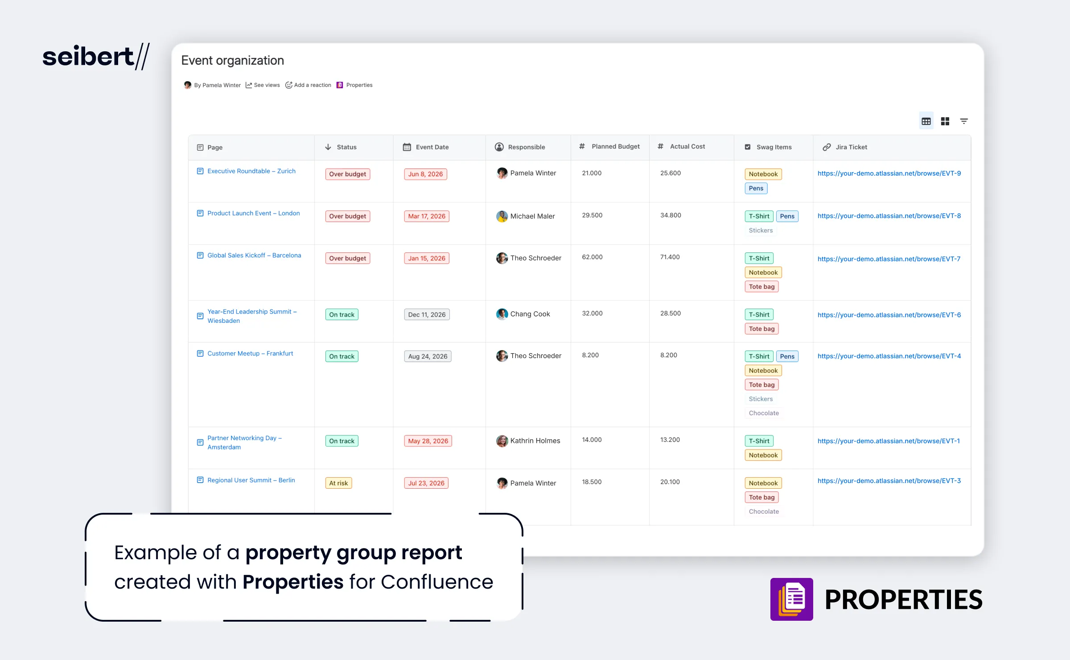The height and width of the screenshot is (660, 1070).
Task: Click Over budget badge in Zurich row
Action: point(347,174)
